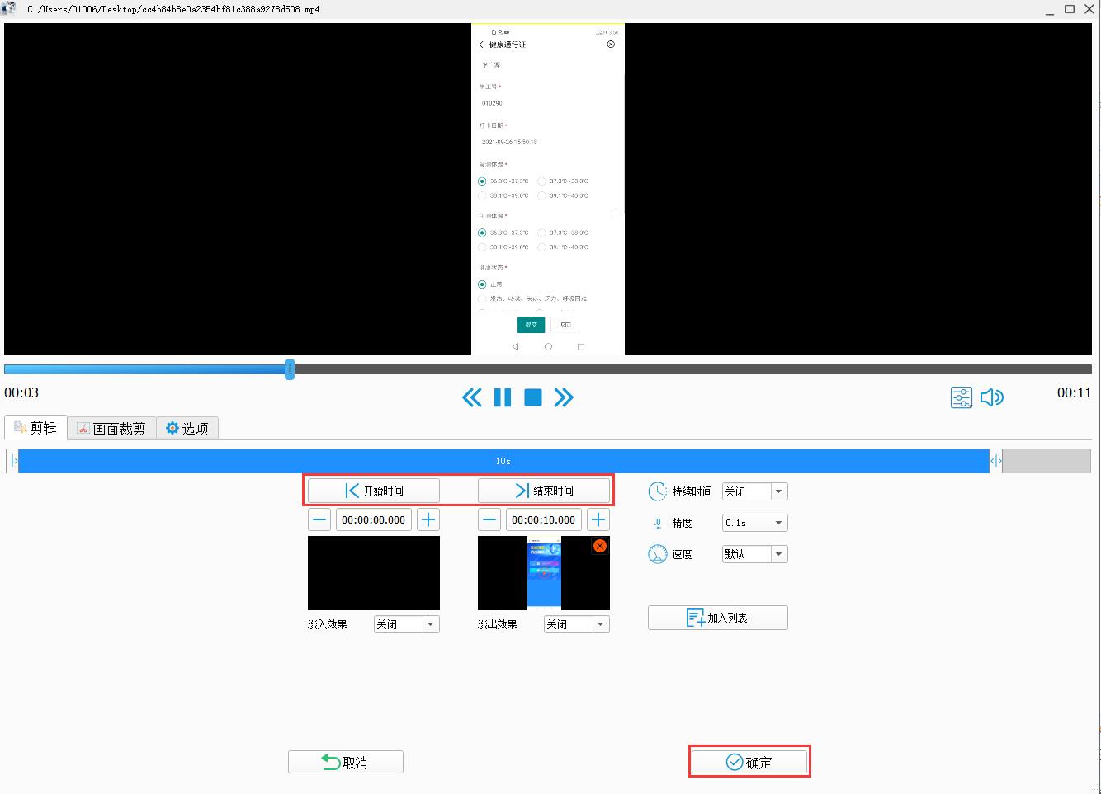Open the 选项 options tab

click(x=187, y=428)
